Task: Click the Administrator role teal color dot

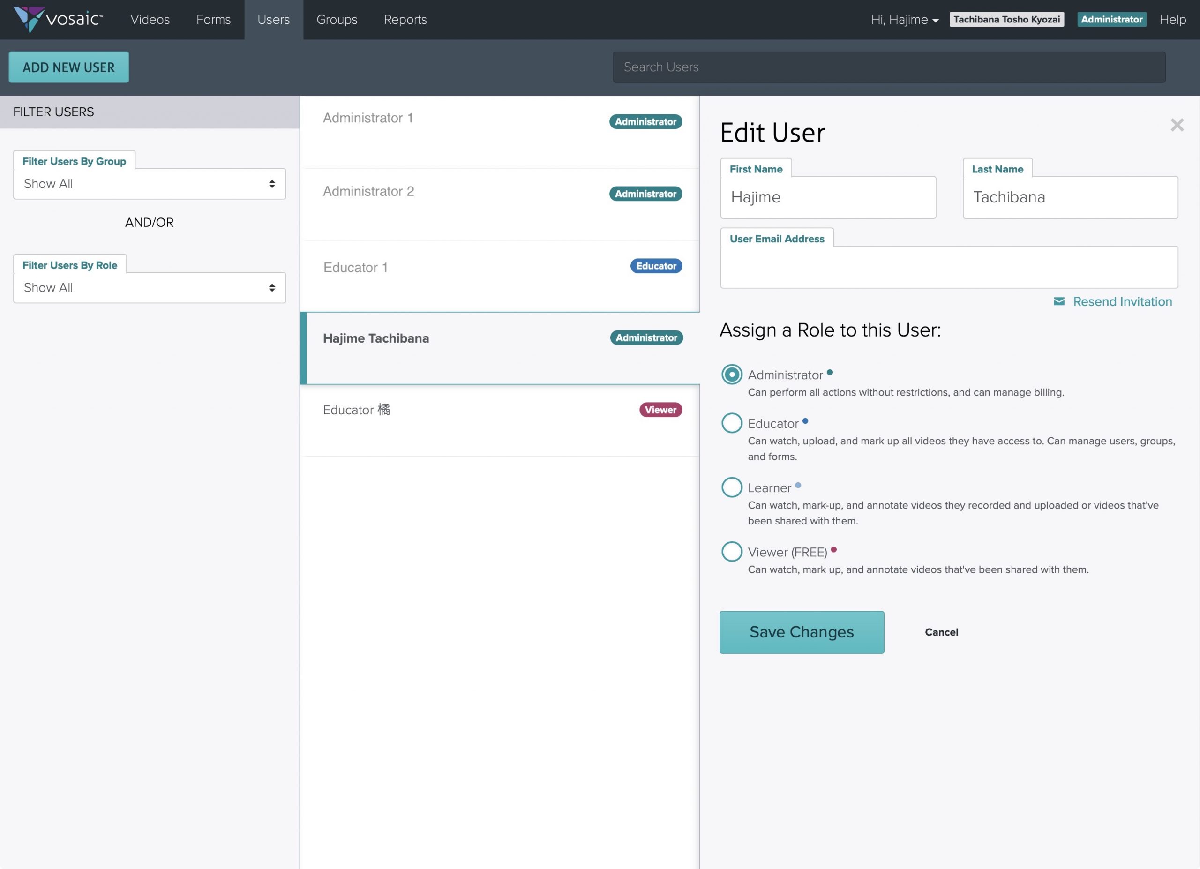Action: pyautogui.click(x=830, y=372)
